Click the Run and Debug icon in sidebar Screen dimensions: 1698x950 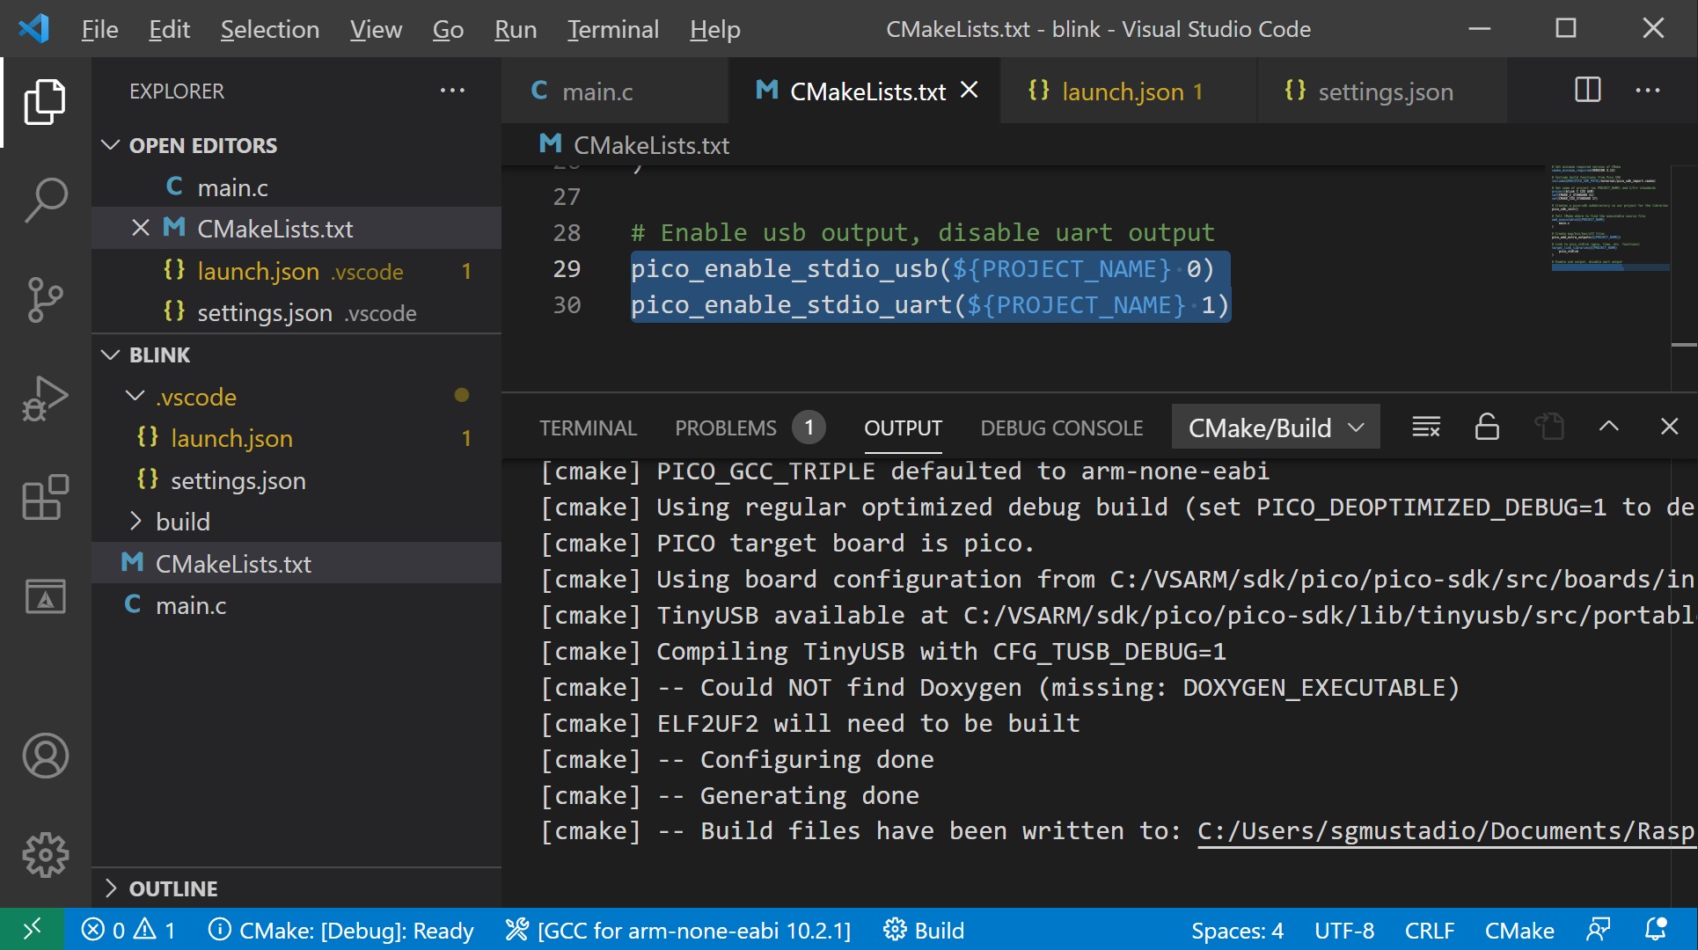(47, 398)
